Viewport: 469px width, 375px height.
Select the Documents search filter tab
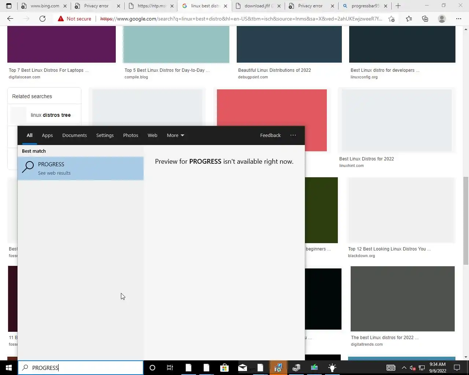74,135
